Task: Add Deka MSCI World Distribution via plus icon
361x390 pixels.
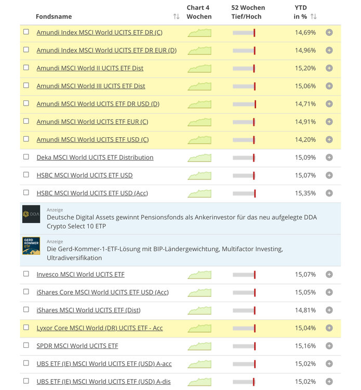Action: [329, 158]
